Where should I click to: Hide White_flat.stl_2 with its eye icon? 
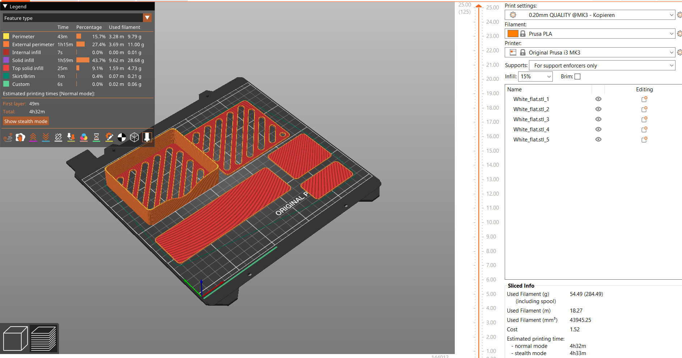pos(598,109)
